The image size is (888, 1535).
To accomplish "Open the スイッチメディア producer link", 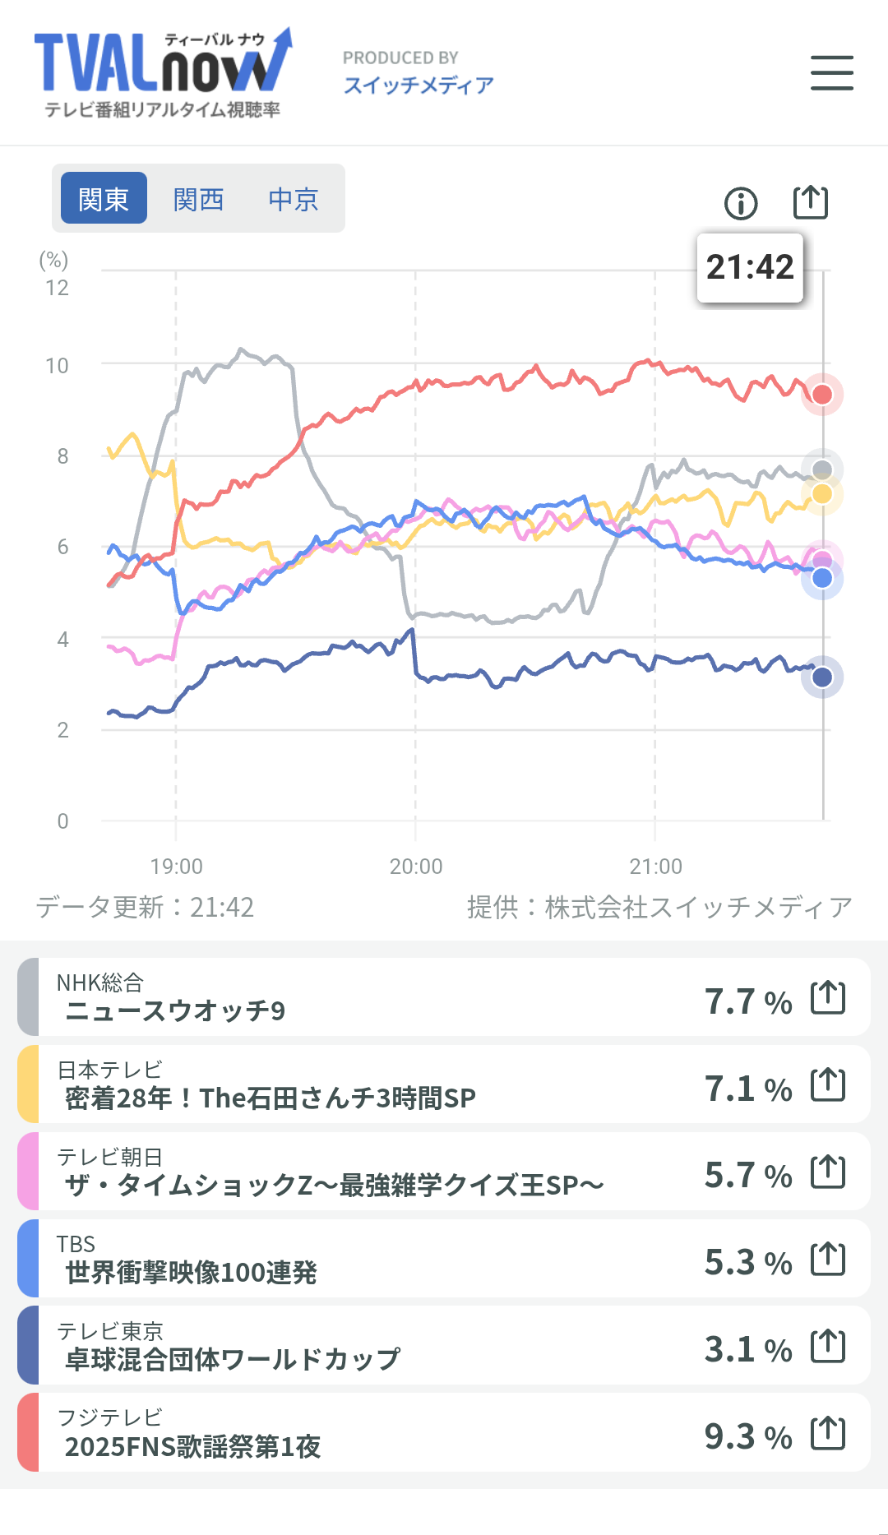I will coord(419,85).
